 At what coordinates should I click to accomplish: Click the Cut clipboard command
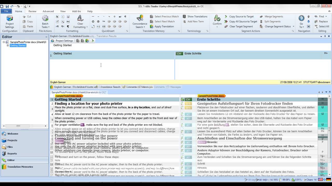27,17
